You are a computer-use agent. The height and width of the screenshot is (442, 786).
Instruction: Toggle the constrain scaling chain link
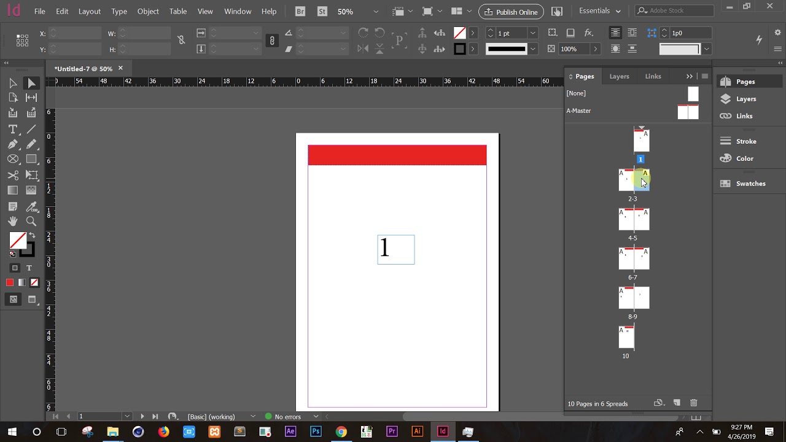pyautogui.click(x=272, y=41)
